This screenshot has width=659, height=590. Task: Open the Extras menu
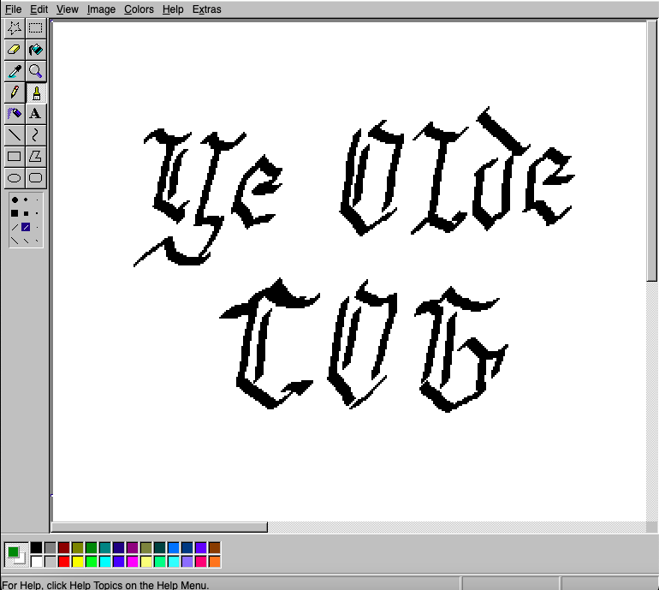pos(206,9)
